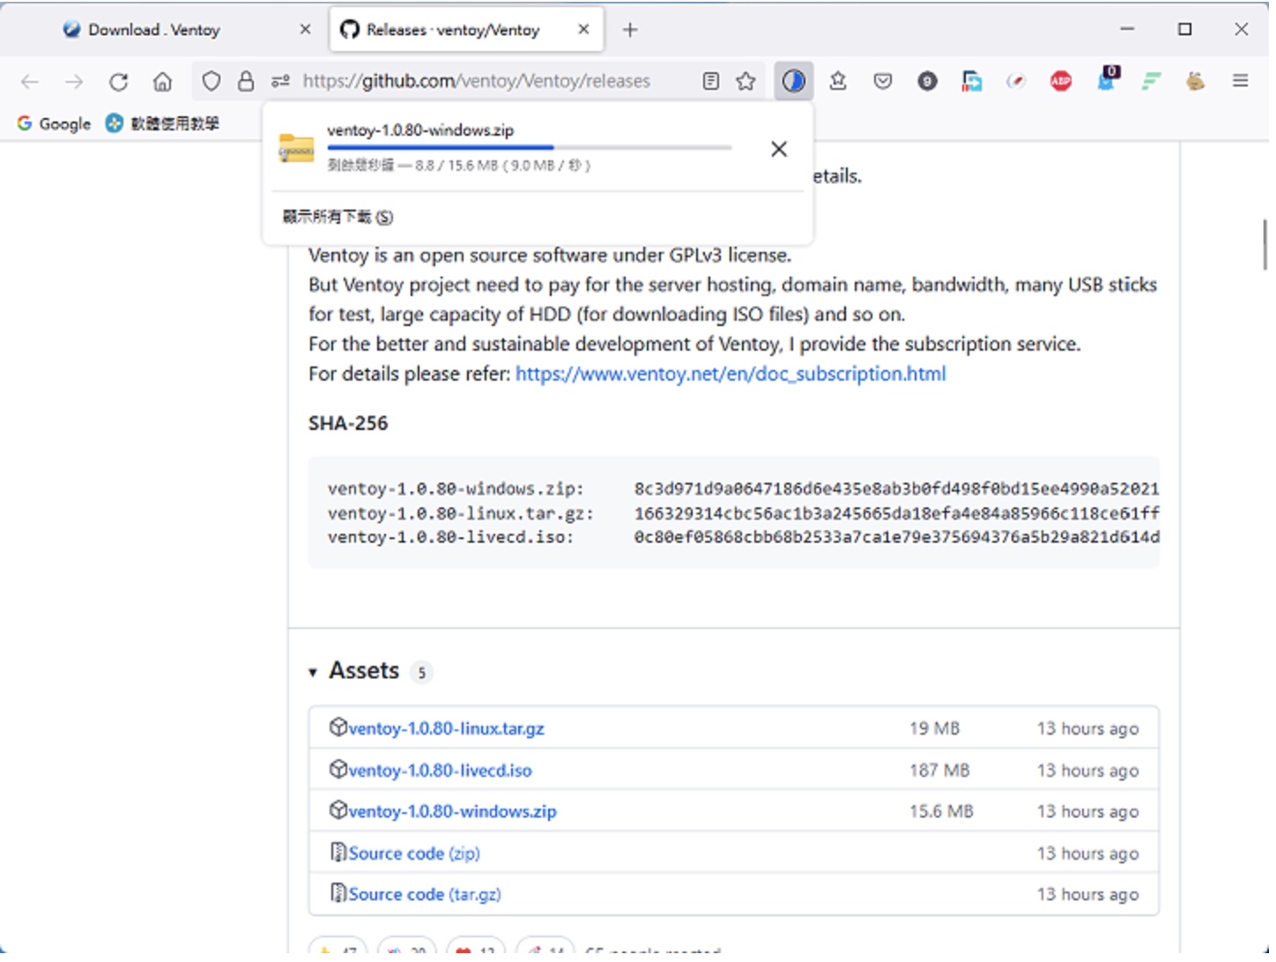
Task: Open the browser home page
Action: click(x=163, y=82)
